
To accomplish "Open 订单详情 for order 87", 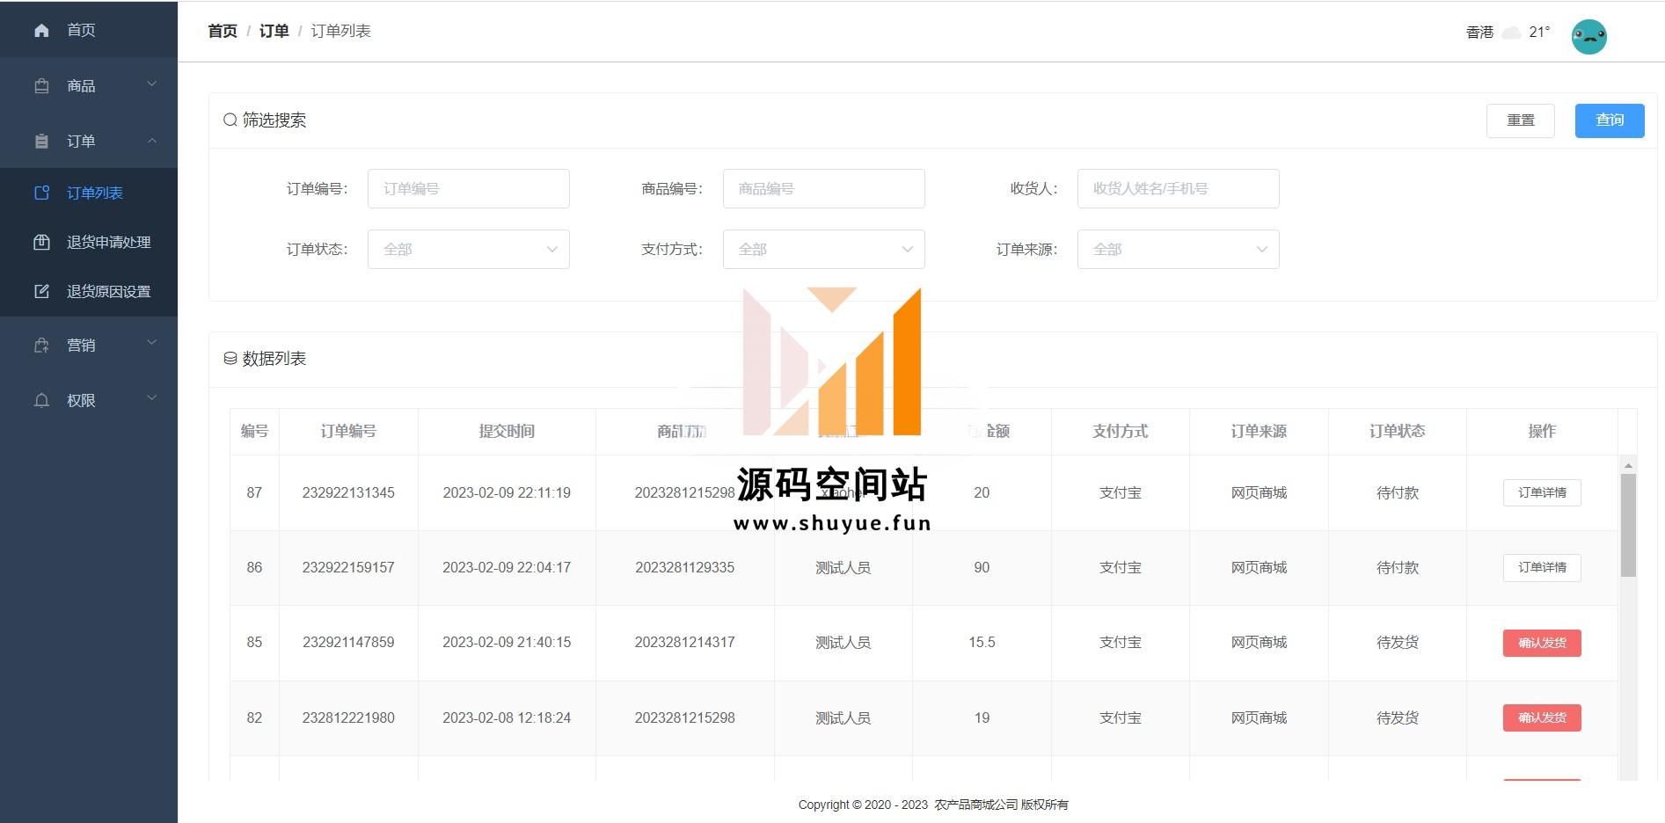I will [x=1542, y=492].
